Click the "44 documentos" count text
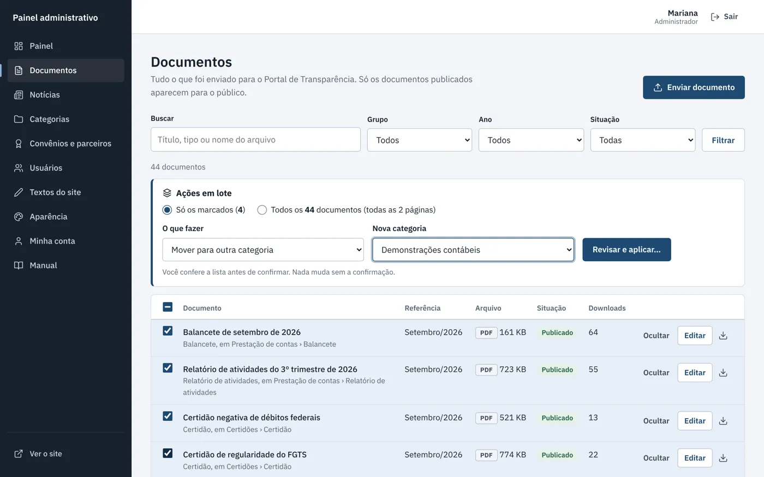This screenshot has width=764, height=477. pos(178,167)
